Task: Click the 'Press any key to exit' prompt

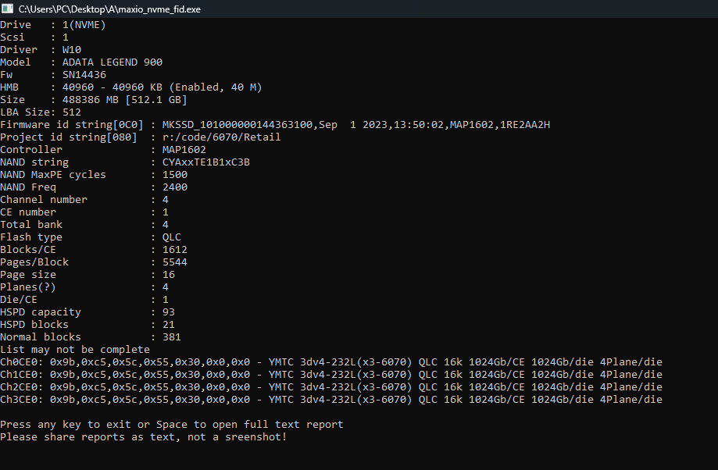Action: [x=172, y=425]
